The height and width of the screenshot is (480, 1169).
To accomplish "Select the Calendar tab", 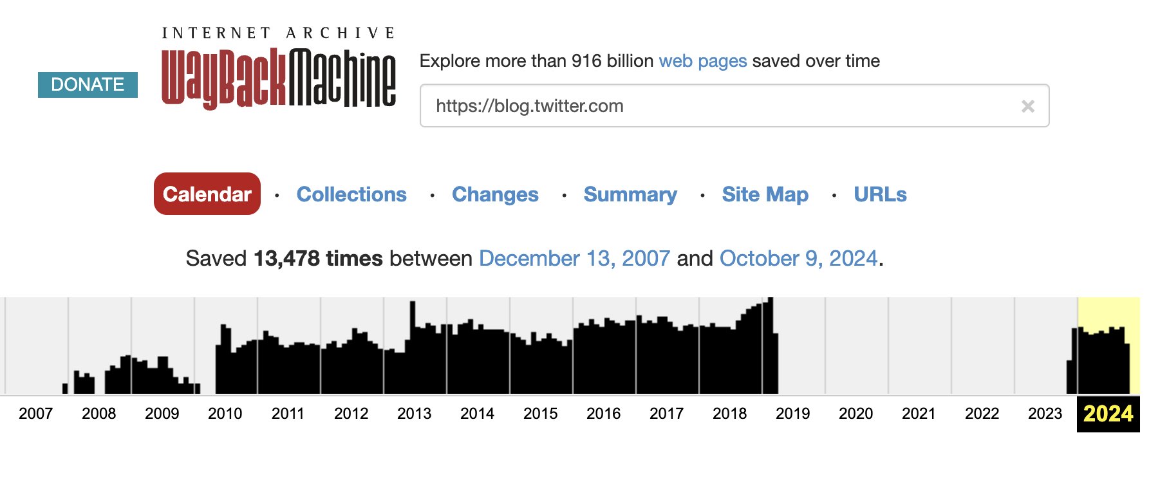I will tap(207, 194).
